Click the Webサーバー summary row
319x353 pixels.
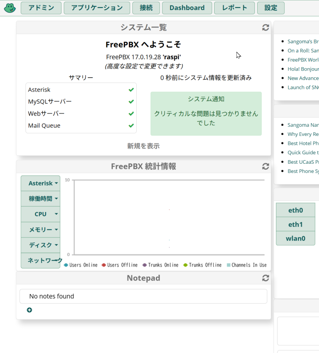(81, 114)
